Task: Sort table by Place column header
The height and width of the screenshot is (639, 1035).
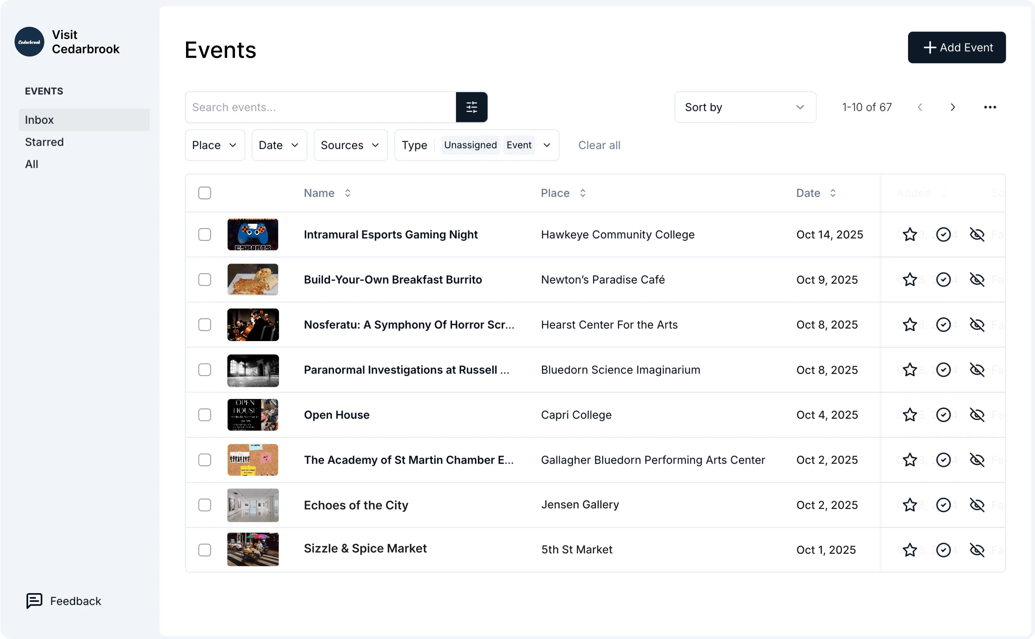Action: tap(563, 193)
